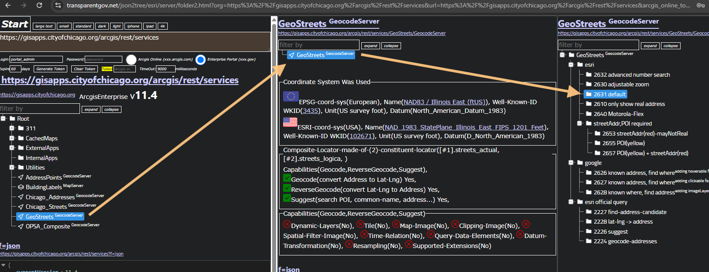Select the 2631 default tree item
This screenshot has height=272, width=709.
tap(609, 94)
